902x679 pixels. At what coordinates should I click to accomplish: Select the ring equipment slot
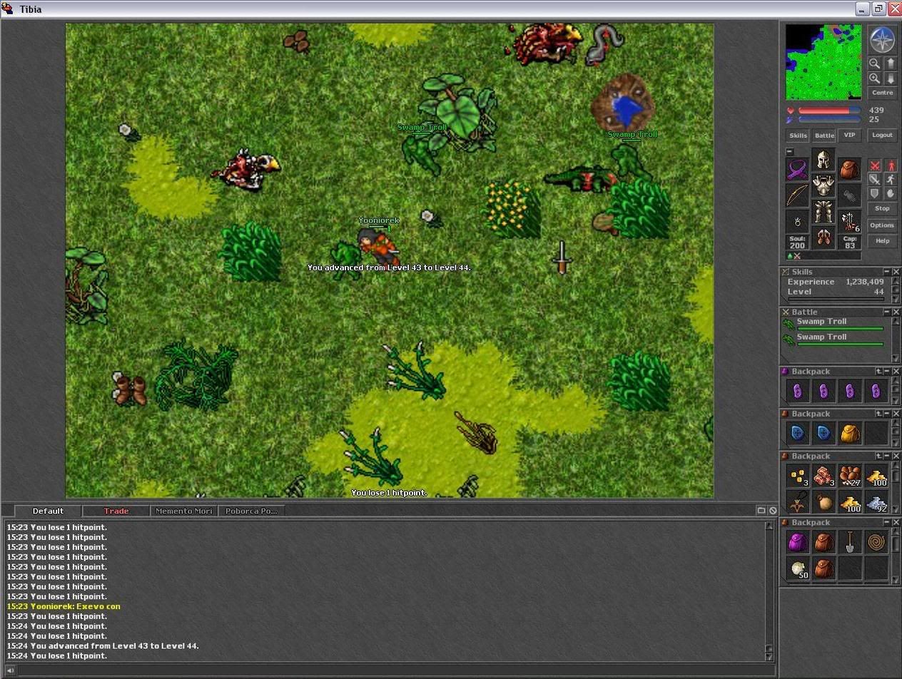point(798,222)
